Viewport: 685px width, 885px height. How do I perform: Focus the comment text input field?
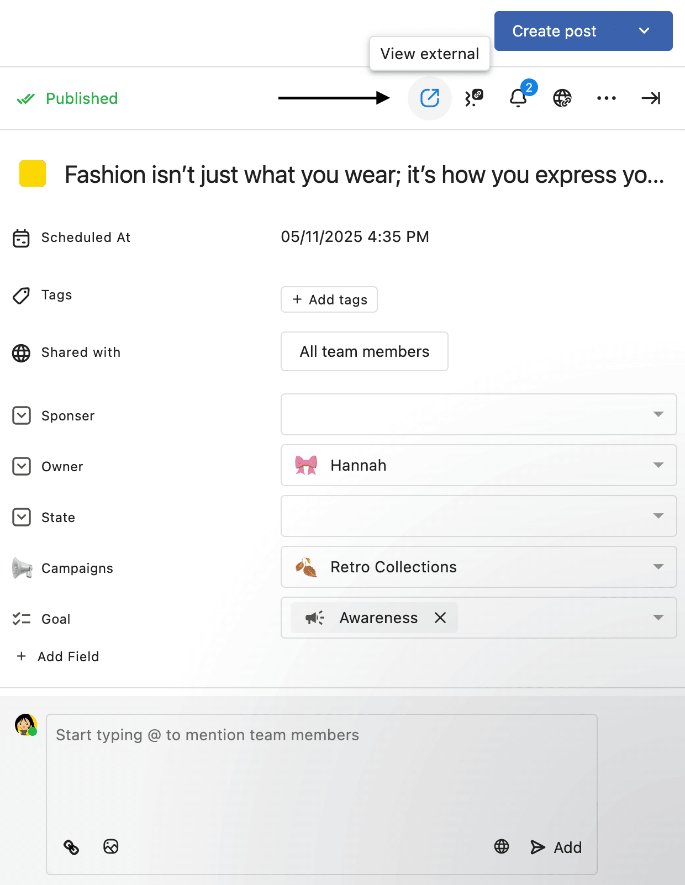(x=320, y=768)
